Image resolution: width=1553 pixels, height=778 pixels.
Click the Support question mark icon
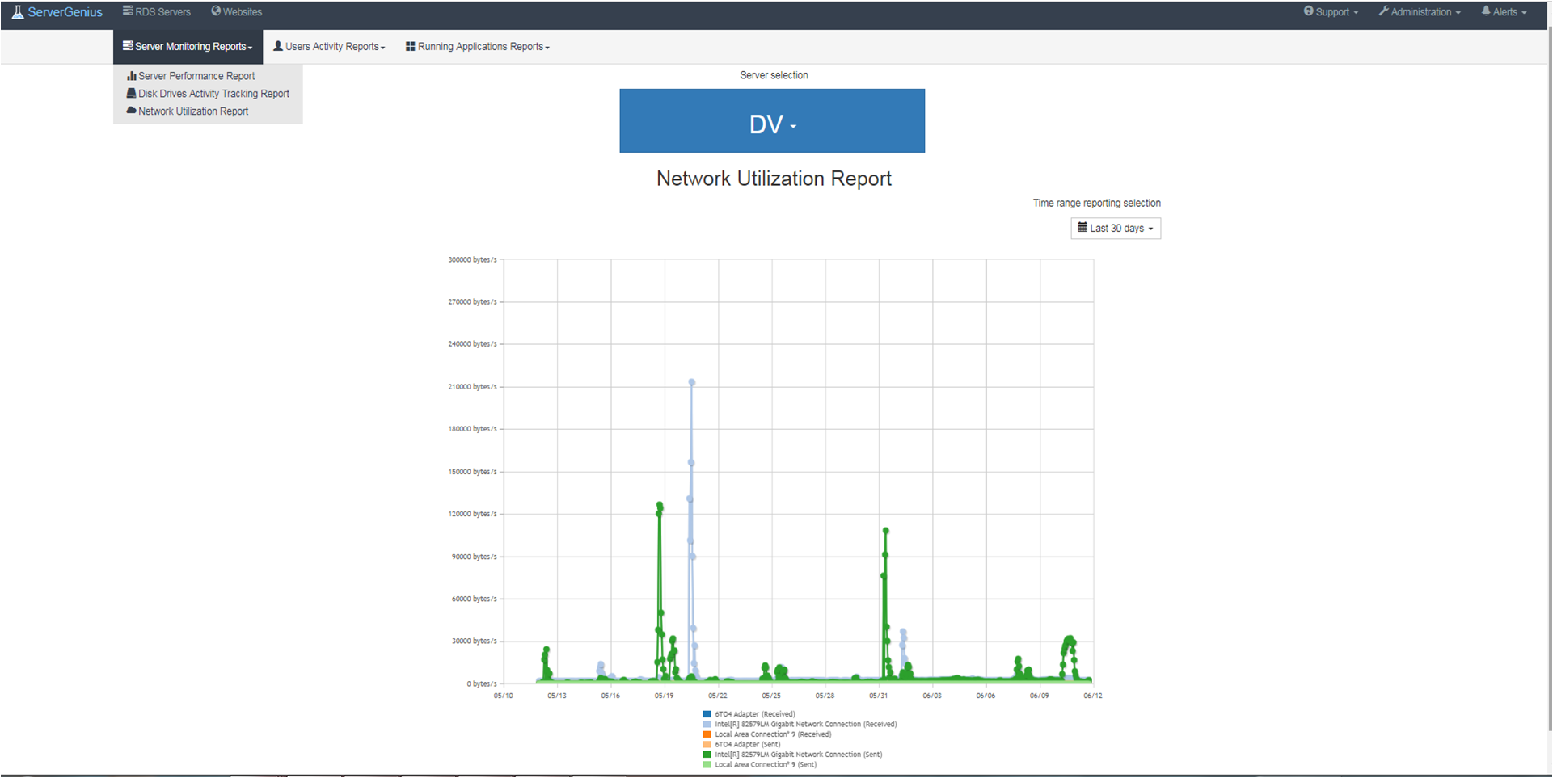click(x=1308, y=11)
